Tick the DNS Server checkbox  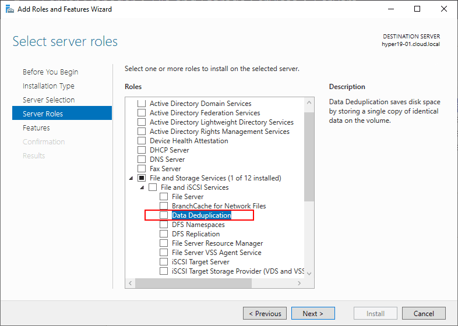[141, 160]
